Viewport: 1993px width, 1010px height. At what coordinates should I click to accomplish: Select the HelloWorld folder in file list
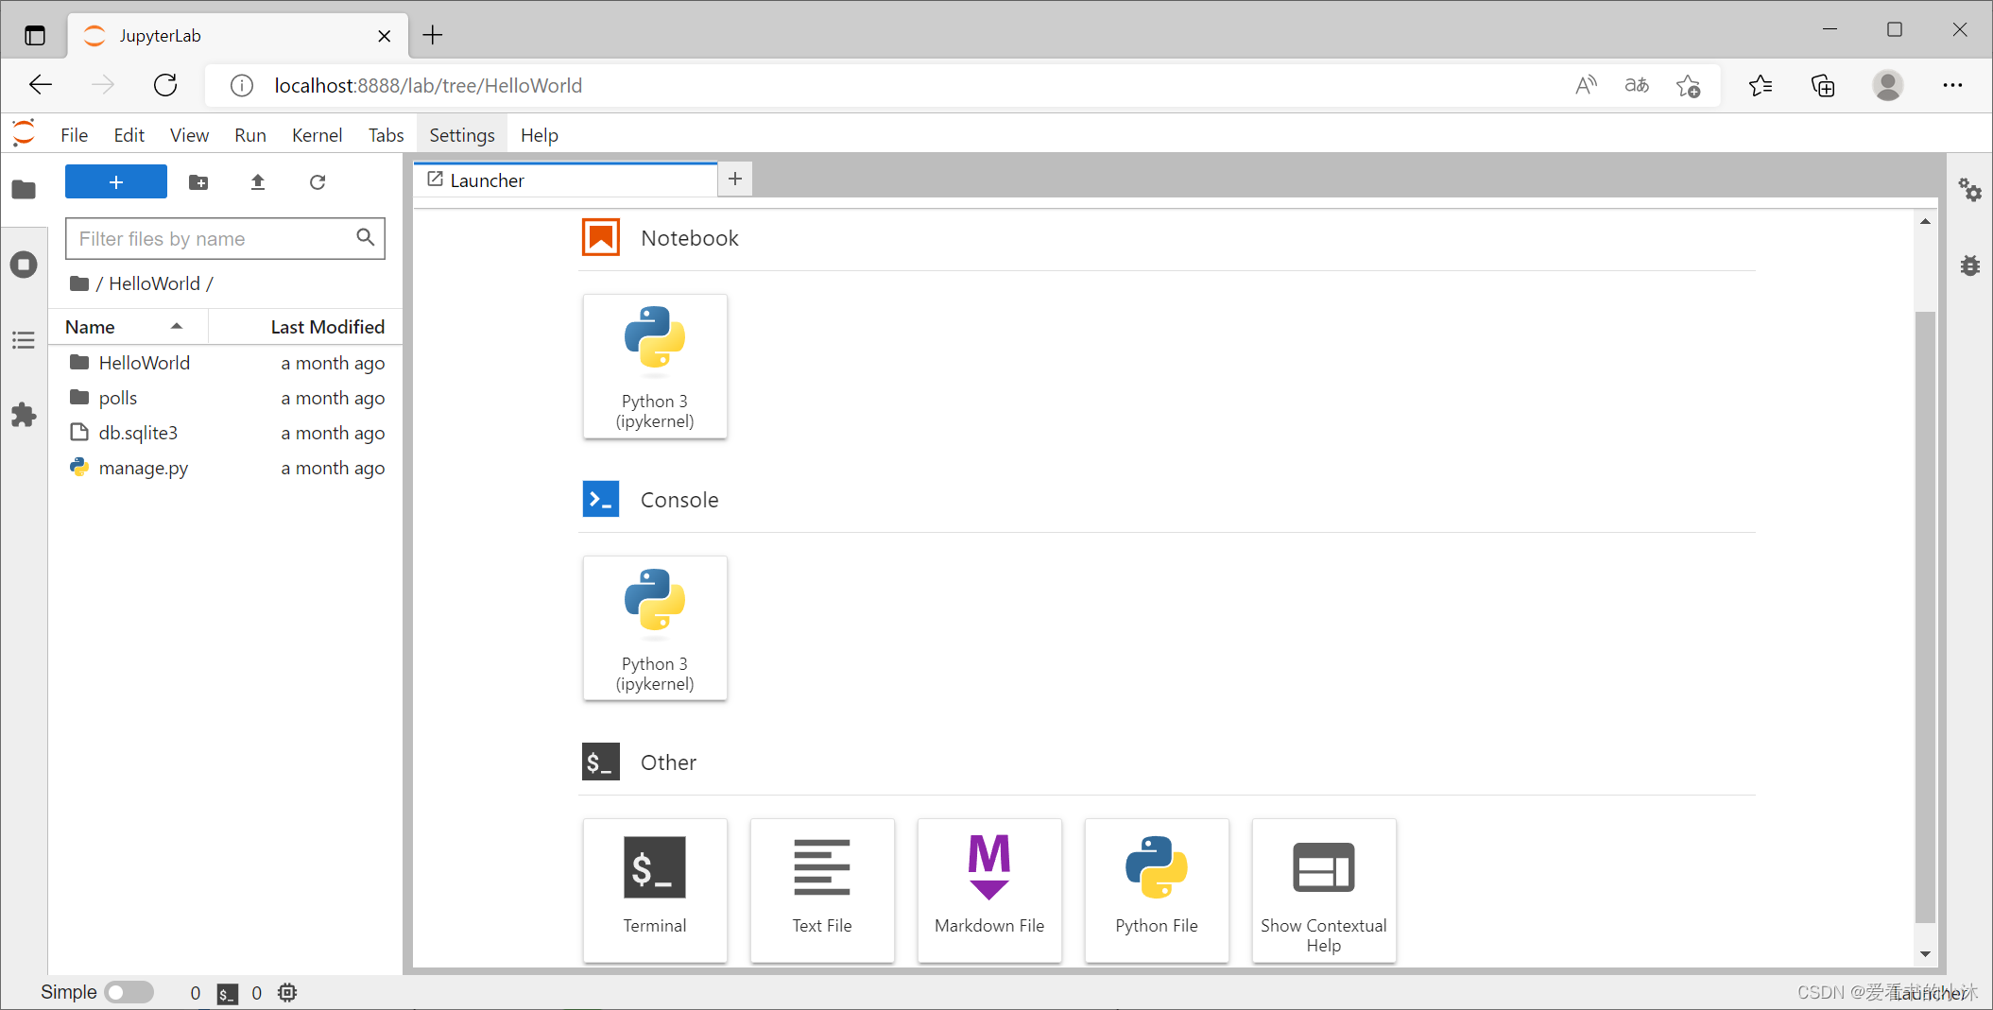(x=226, y=363)
